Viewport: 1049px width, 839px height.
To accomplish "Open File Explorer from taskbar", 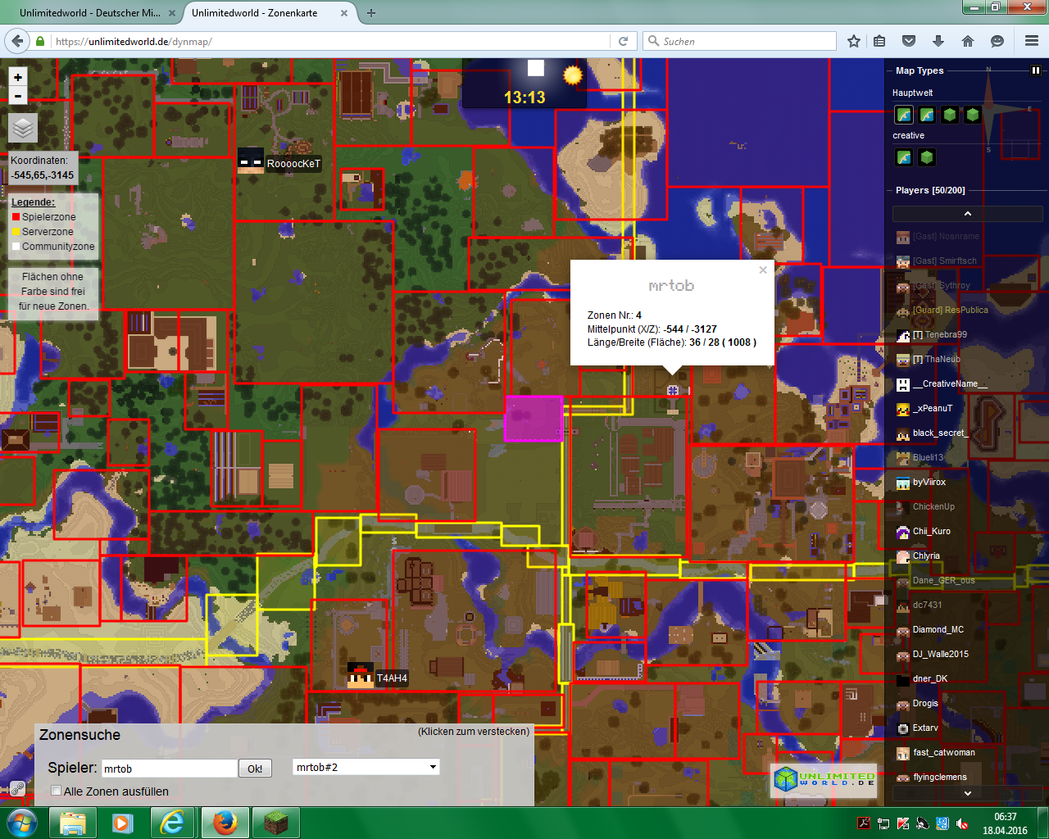I will tap(73, 823).
